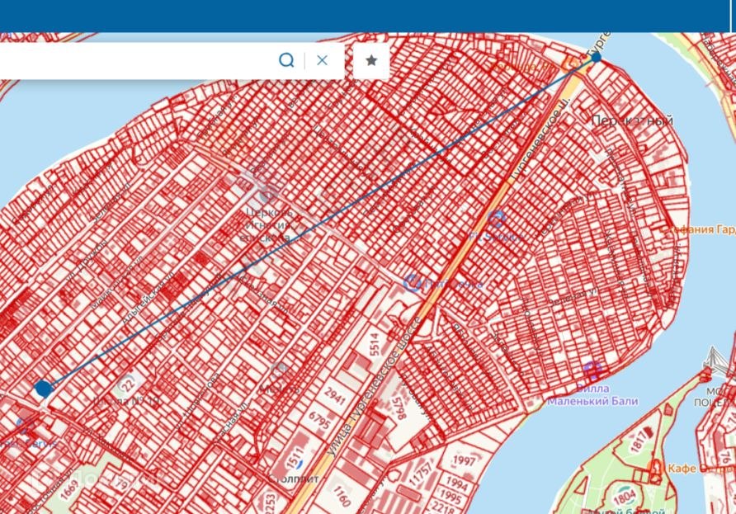Click the parcel number 2941
The image size is (736, 514).
pyautogui.click(x=335, y=397)
